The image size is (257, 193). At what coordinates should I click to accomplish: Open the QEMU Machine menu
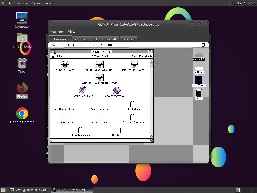point(56,32)
